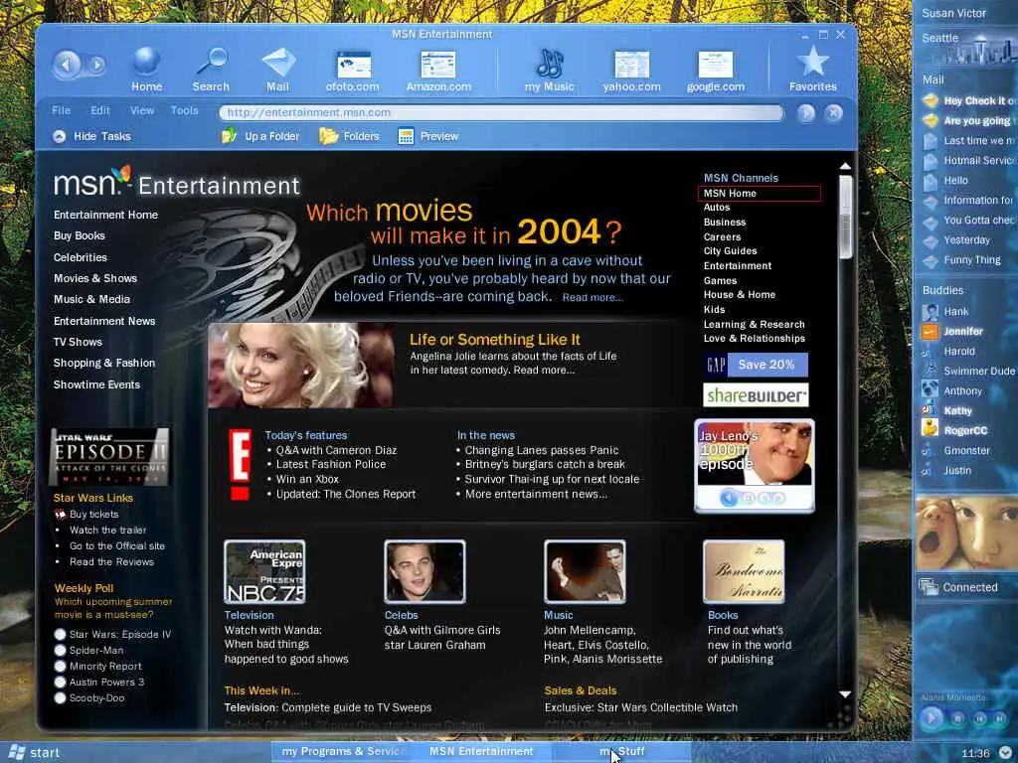Click Watch the trailer link
The height and width of the screenshot is (763, 1018).
[107, 531]
